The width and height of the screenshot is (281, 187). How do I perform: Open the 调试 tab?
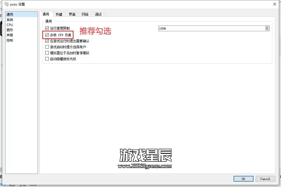pyautogui.click(x=98, y=14)
